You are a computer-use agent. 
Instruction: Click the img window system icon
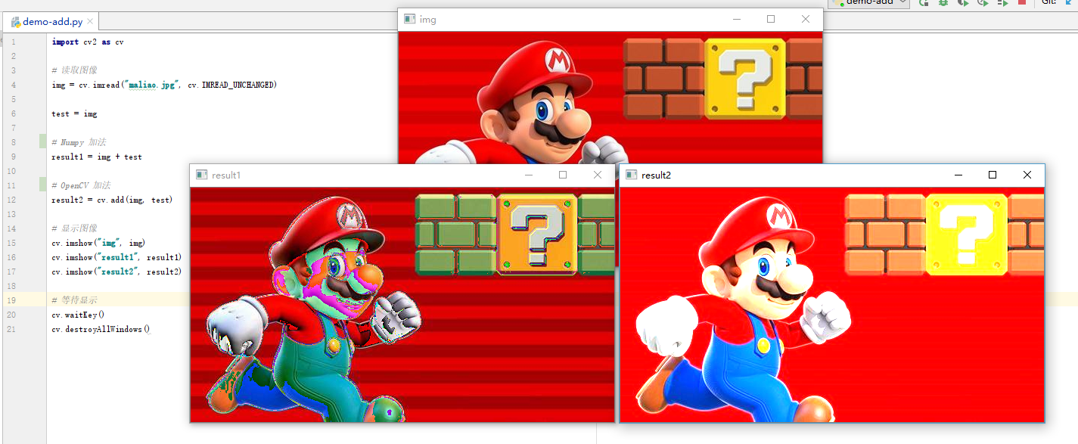coord(409,19)
